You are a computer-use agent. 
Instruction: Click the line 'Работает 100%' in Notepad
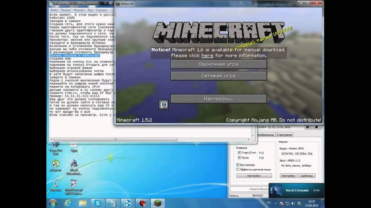[x=62, y=18]
